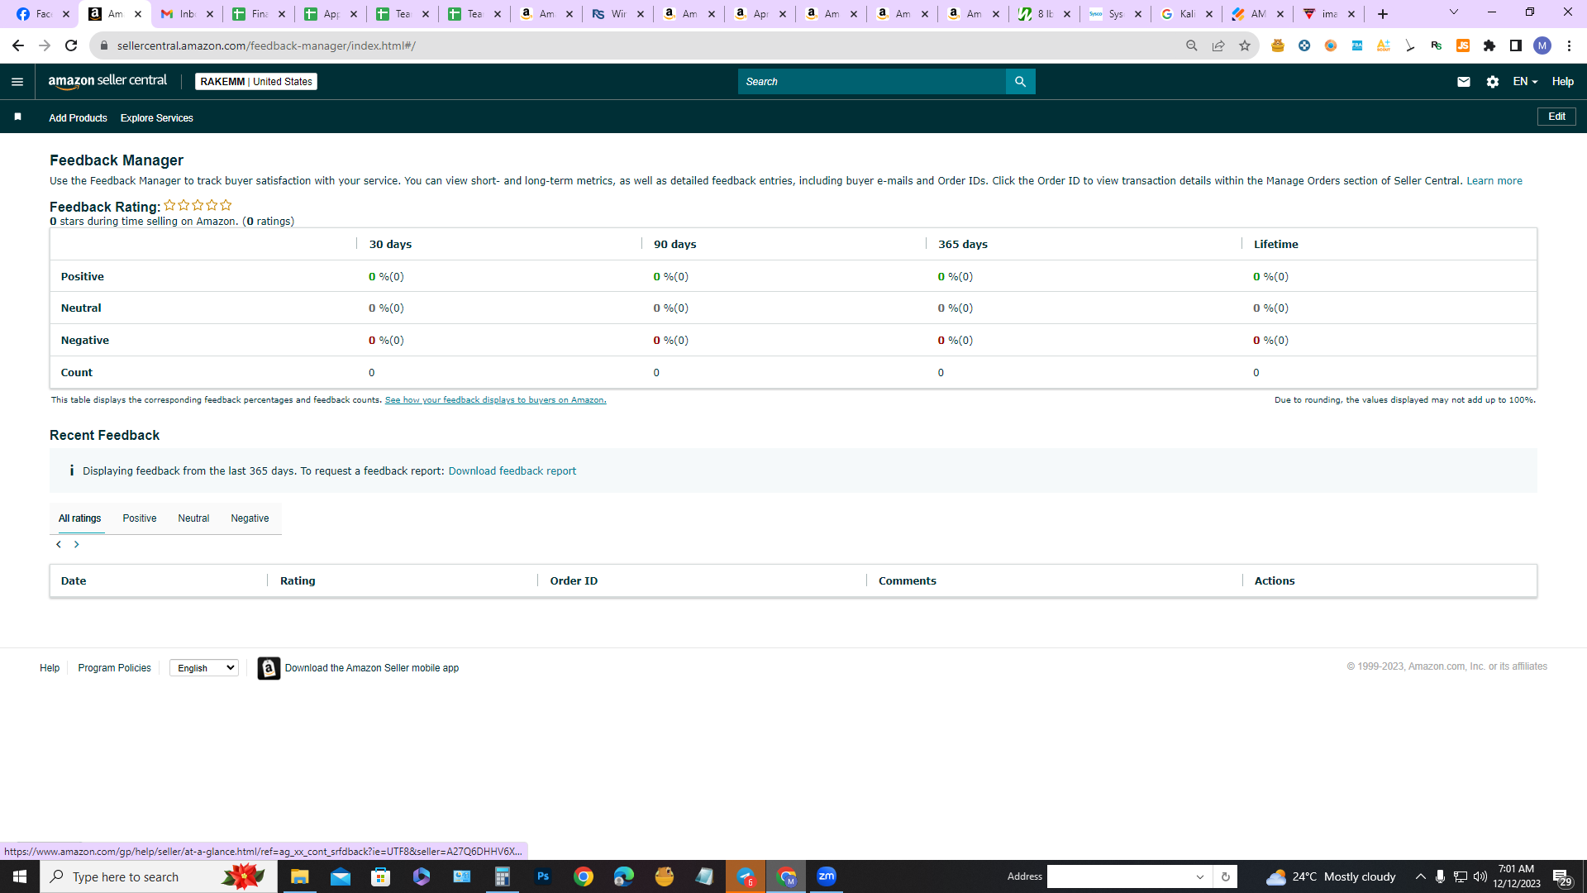Open Chrome extensions puzzle icon
Viewport: 1587px width, 893px height.
[x=1489, y=45]
